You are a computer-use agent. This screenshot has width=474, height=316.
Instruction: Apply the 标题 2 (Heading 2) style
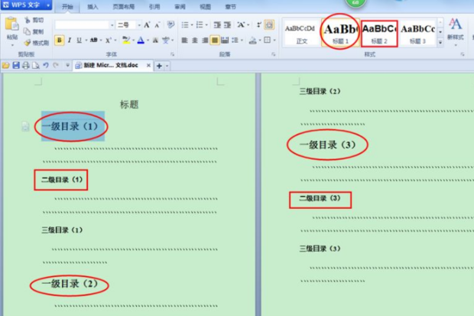tap(379, 34)
